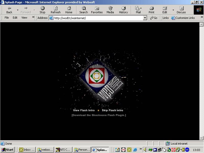This screenshot has height=153, width=204.
Task: Open the File menu
Action: point(7,18)
